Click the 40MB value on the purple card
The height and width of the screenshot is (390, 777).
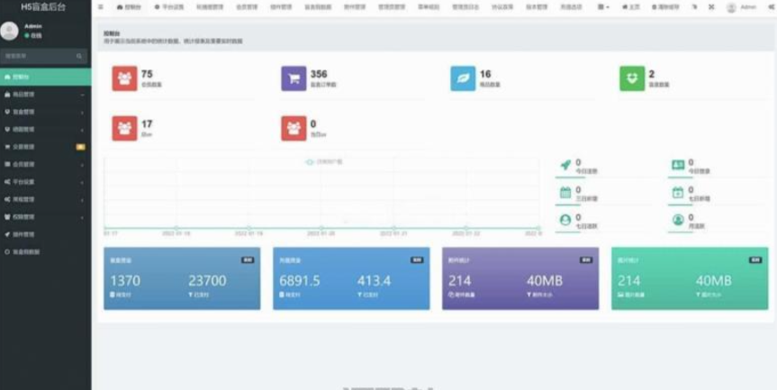click(x=545, y=281)
